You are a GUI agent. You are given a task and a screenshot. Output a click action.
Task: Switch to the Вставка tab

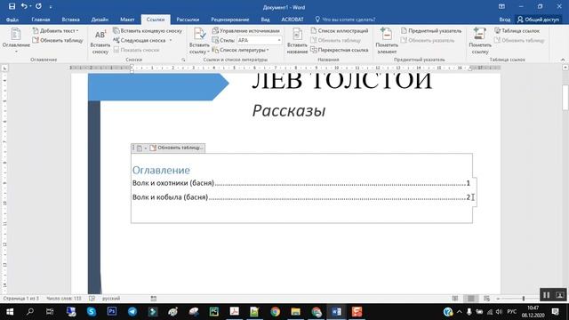tap(70, 20)
